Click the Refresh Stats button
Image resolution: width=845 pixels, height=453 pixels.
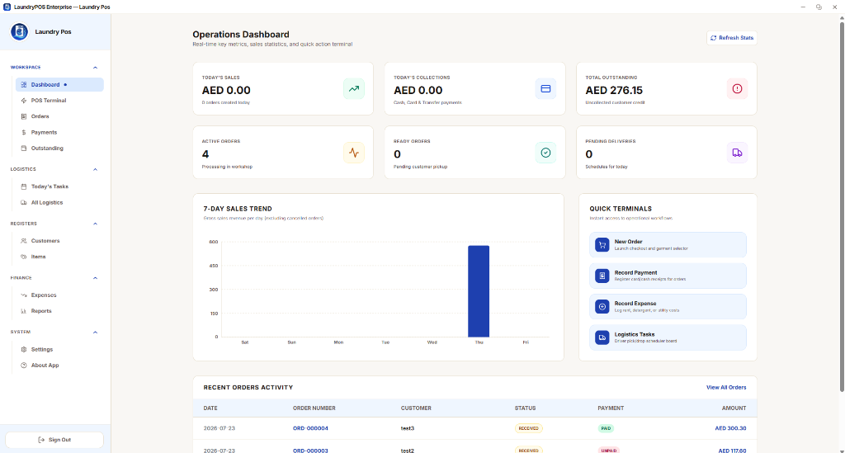coord(732,38)
